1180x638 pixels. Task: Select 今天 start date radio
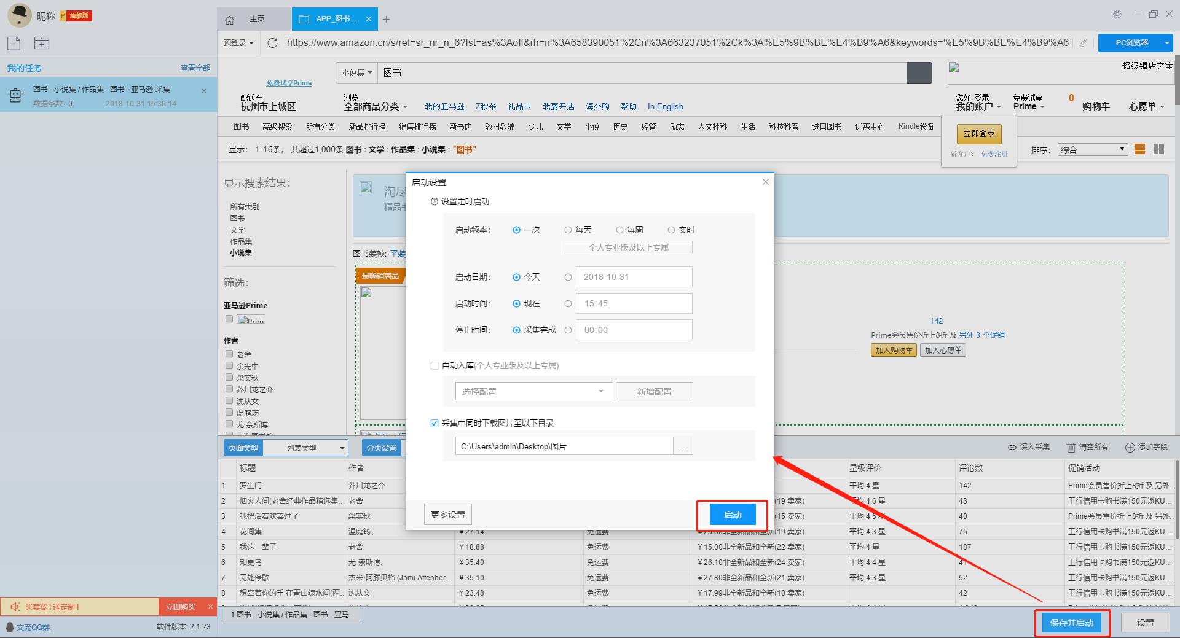pos(516,277)
